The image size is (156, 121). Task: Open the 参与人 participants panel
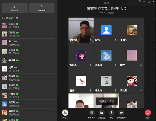pyautogui.click(x=65, y=113)
